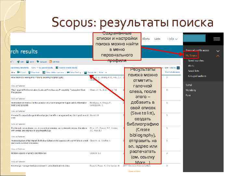Screen dimensions: 234x176
Task: Click the View citation overview icon
Action: coord(44,72)
